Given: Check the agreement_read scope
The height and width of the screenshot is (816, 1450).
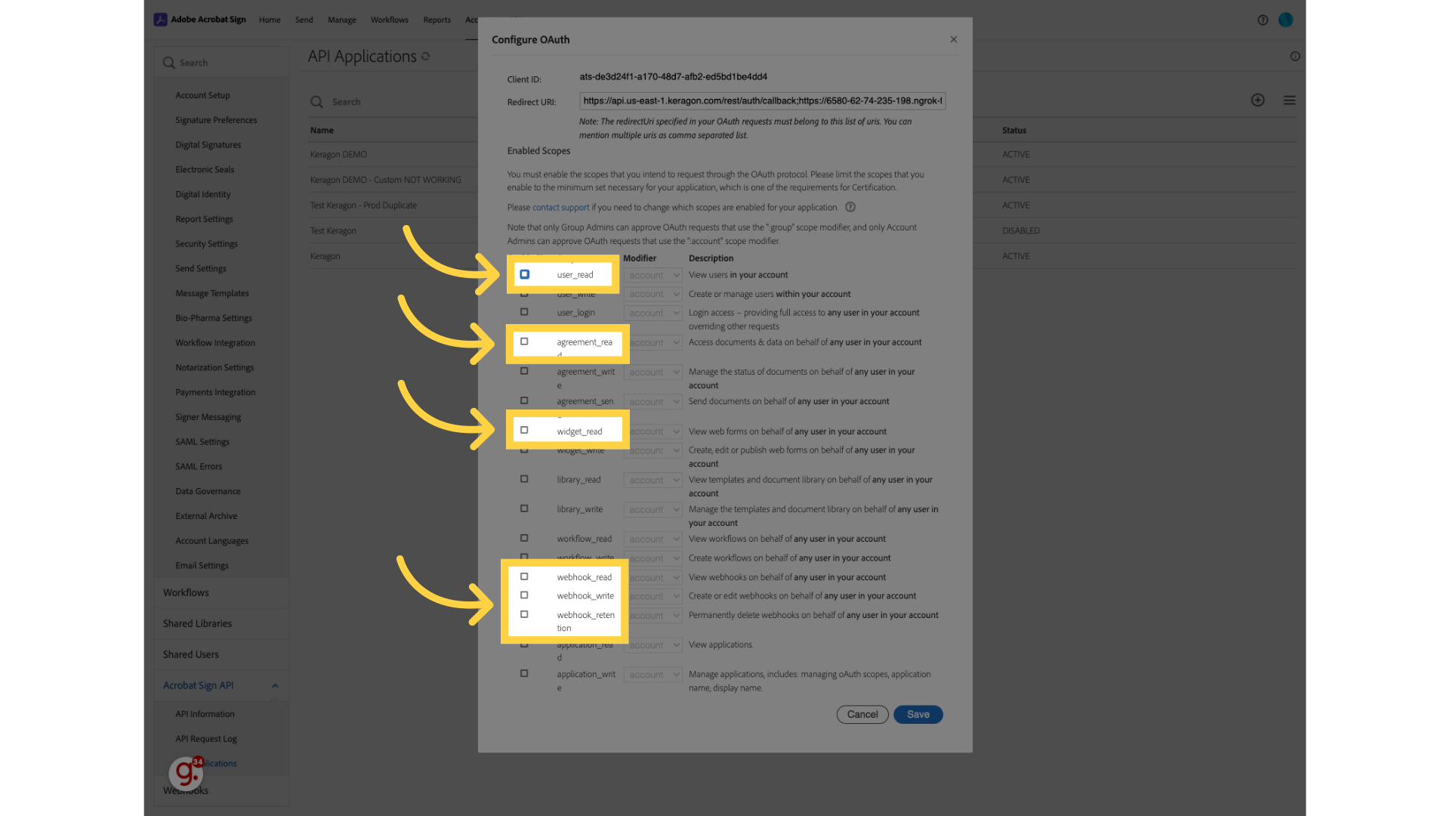Looking at the screenshot, I should point(524,342).
